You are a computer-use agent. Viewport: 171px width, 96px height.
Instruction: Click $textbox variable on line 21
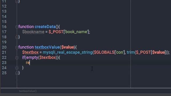pyautogui.click(x=30, y=52)
